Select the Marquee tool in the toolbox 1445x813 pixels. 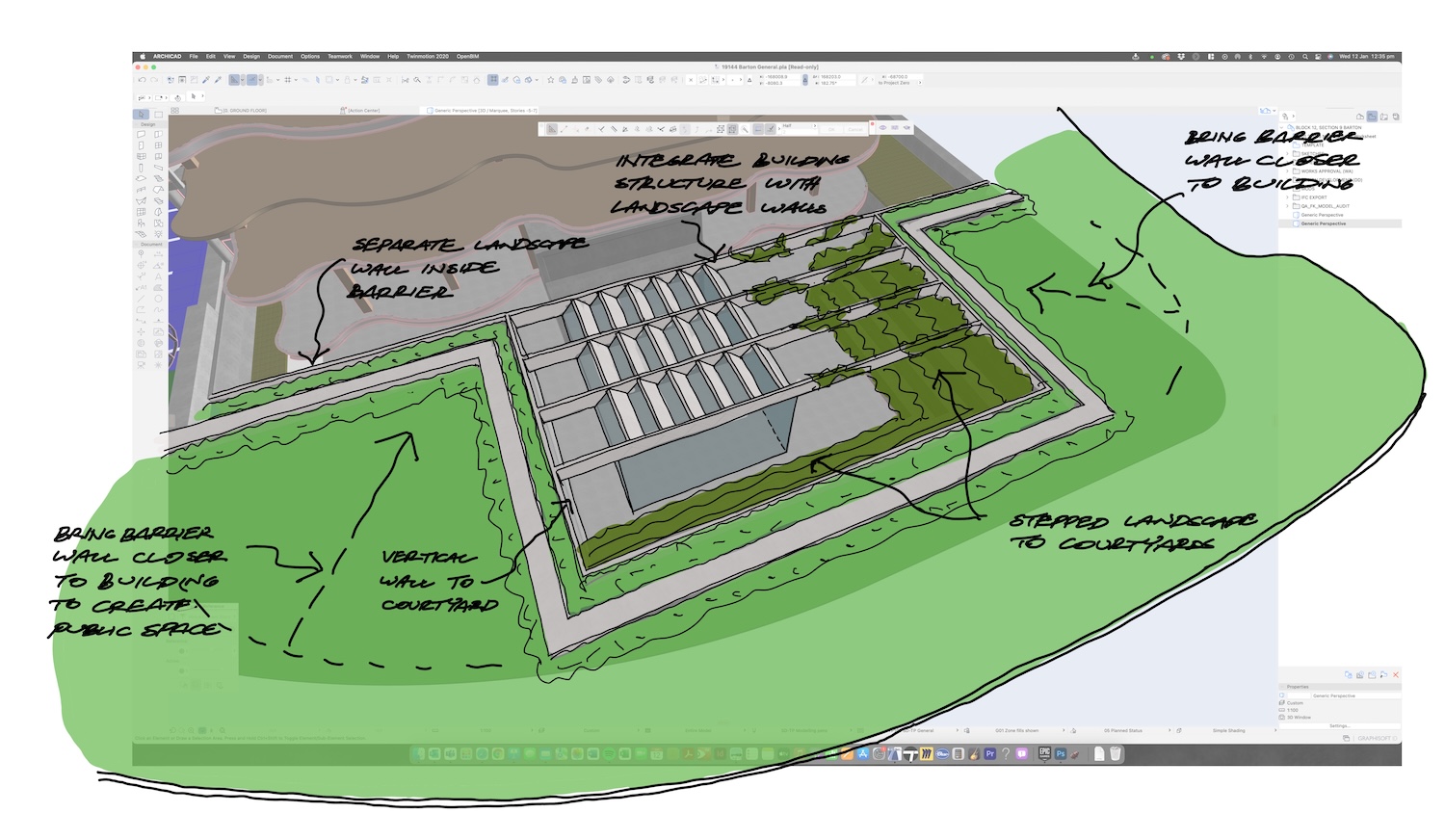pyautogui.click(x=159, y=115)
